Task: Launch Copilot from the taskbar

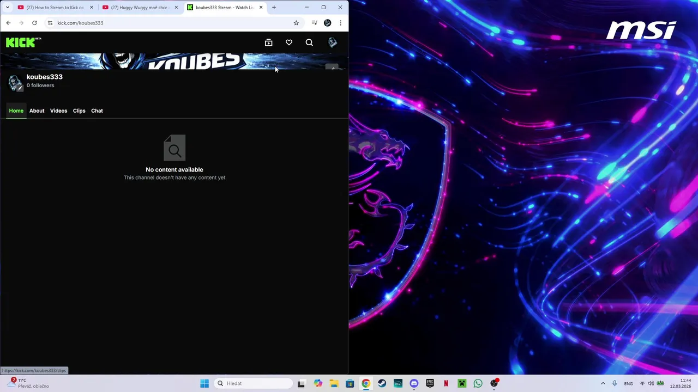Action: [x=318, y=383]
